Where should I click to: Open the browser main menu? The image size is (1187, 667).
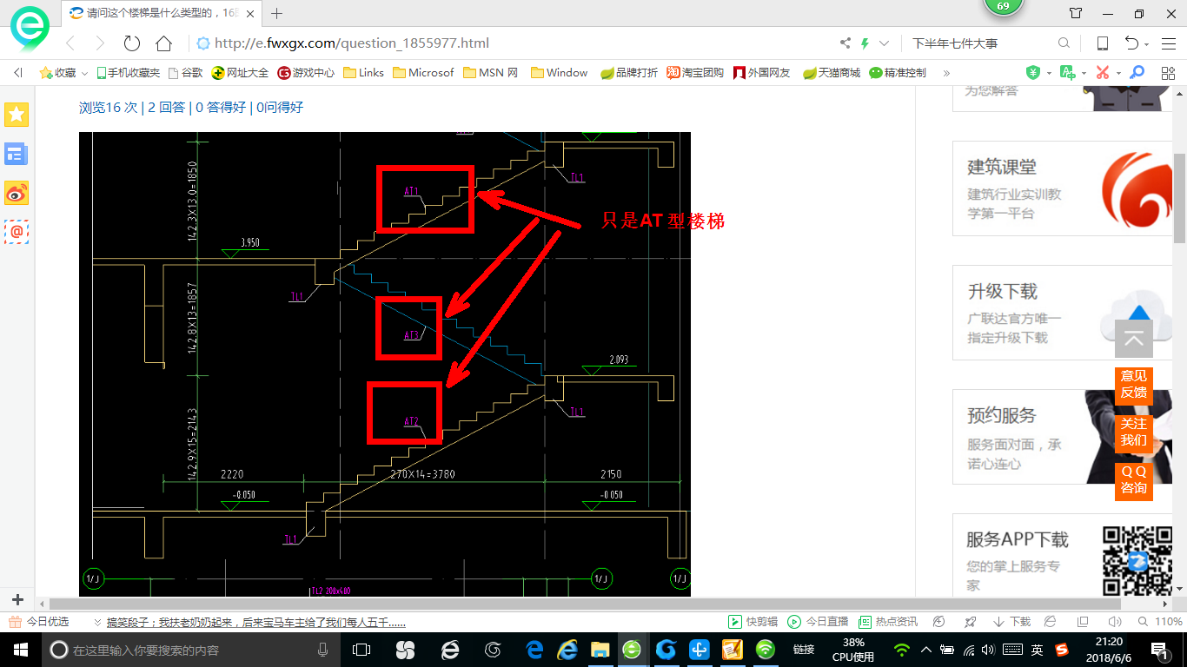point(1168,43)
